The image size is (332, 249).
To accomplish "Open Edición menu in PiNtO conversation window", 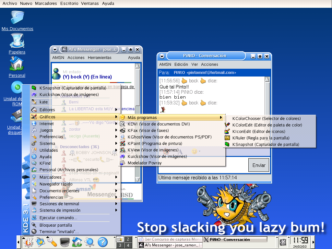I will (x=181, y=65).
